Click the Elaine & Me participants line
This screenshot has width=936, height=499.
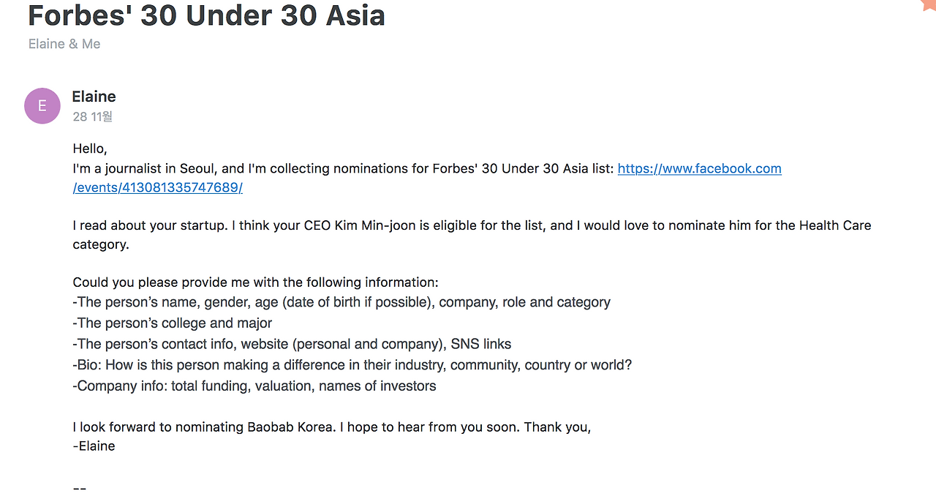pos(64,44)
